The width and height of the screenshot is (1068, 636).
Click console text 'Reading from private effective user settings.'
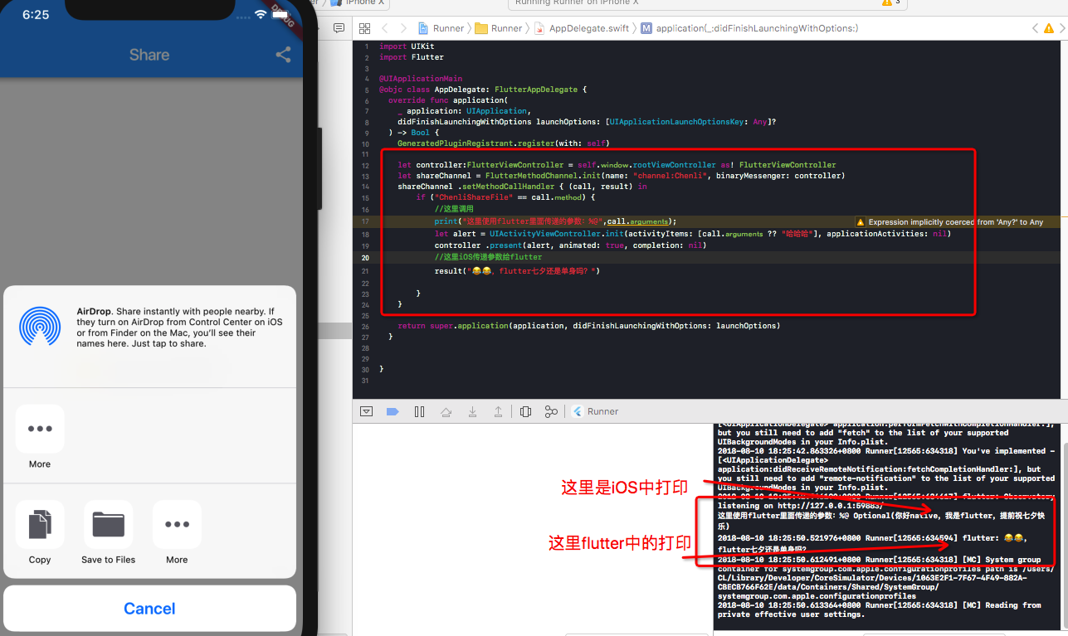(880, 609)
